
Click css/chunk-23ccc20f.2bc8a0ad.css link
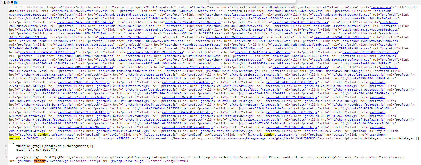370,18
